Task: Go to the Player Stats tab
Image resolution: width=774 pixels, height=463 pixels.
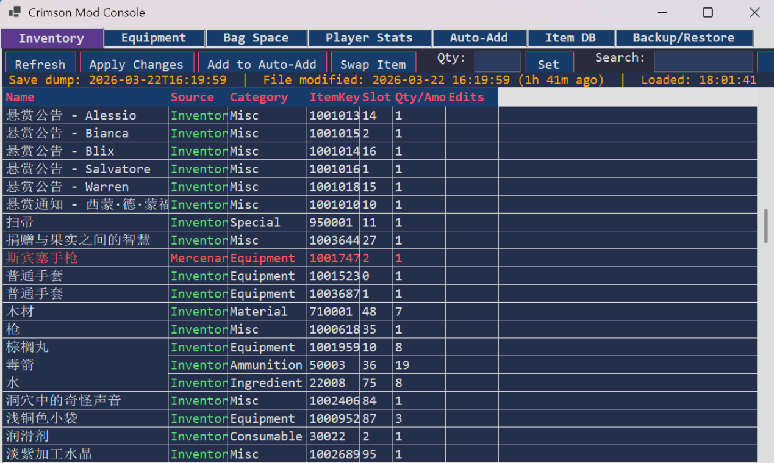Action: point(369,38)
